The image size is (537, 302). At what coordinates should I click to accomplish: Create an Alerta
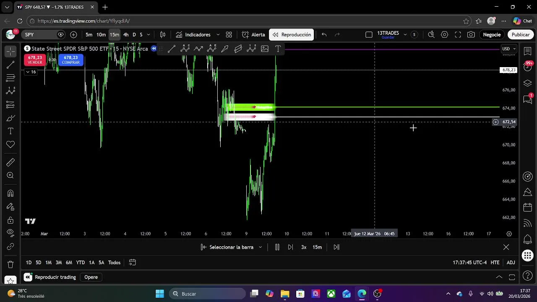253,35
